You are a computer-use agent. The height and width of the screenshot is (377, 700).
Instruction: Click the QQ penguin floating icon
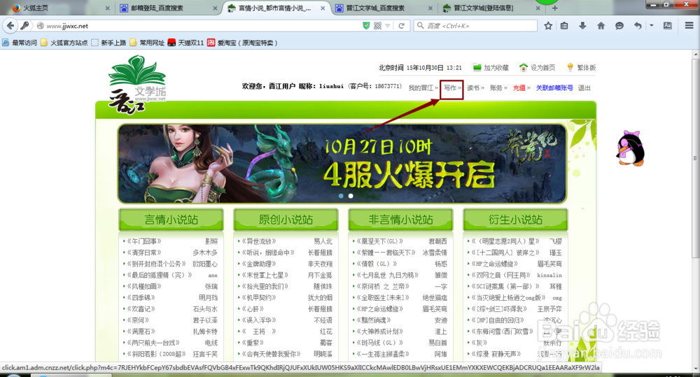click(630, 148)
